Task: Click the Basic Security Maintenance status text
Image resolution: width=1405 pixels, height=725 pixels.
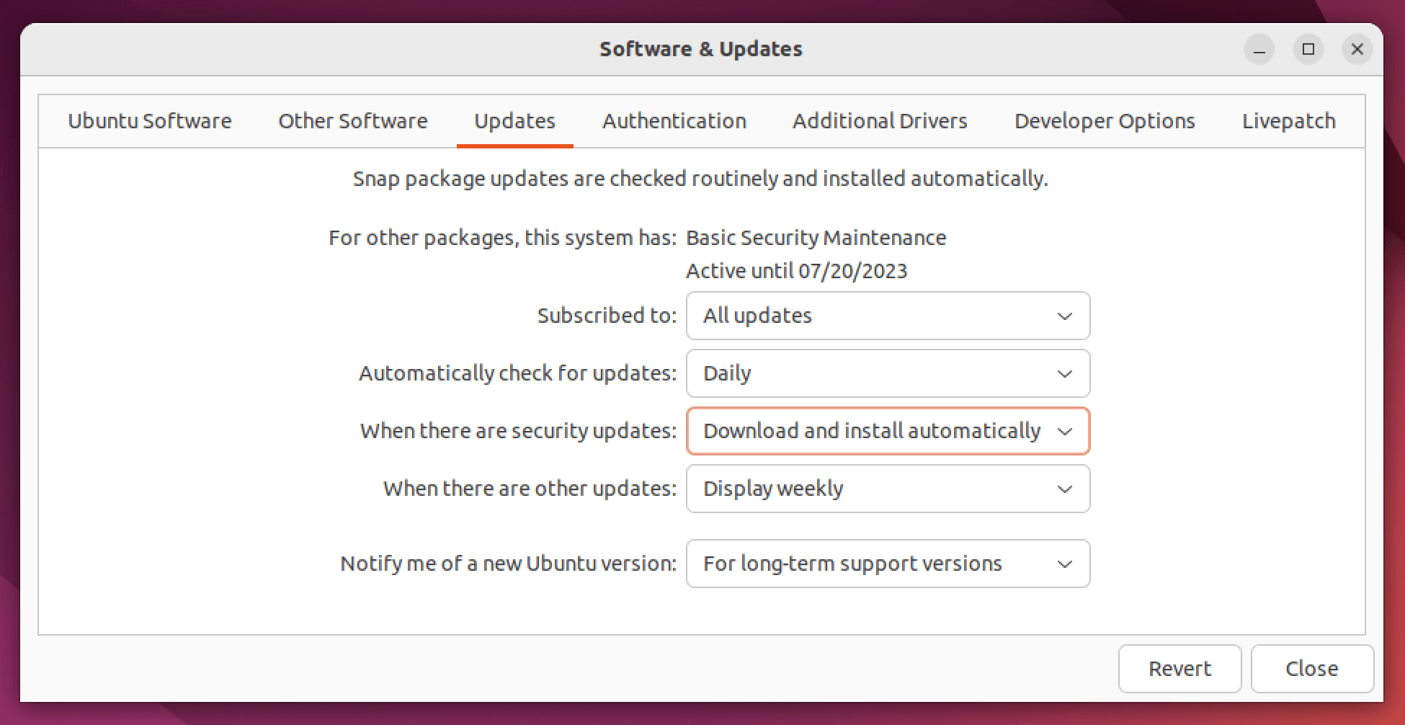Action: click(x=816, y=238)
